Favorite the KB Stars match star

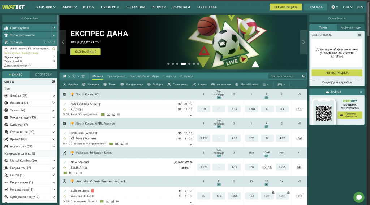(64, 138)
